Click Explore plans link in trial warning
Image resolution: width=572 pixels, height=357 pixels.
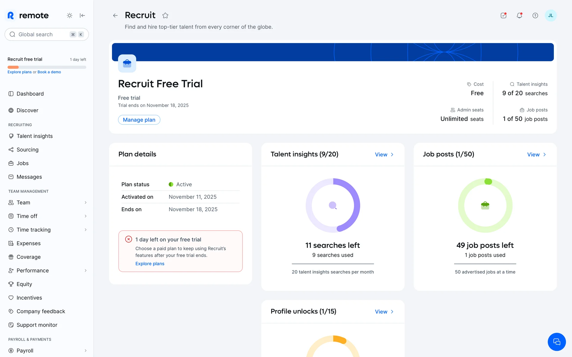click(150, 264)
